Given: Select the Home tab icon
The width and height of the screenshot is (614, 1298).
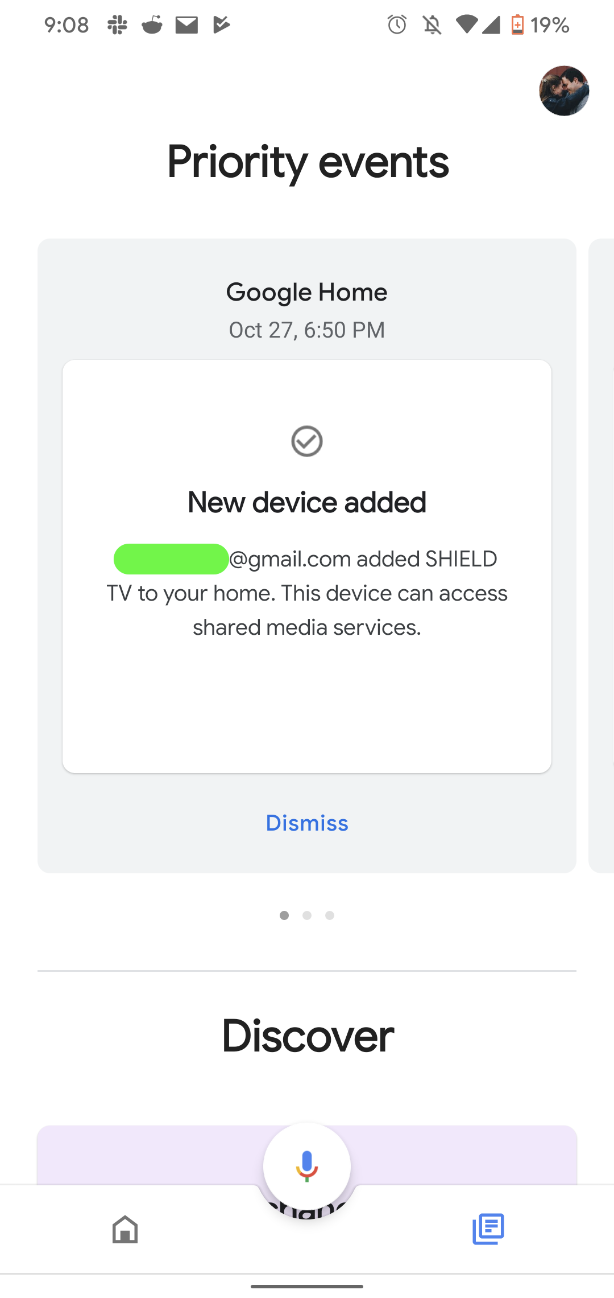Looking at the screenshot, I should [x=125, y=1230].
